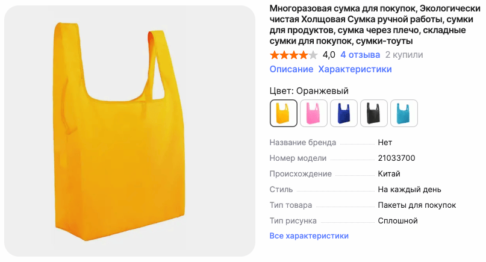Click the model number 21033700
This screenshot has width=486, height=262.
tap(396, 158)
